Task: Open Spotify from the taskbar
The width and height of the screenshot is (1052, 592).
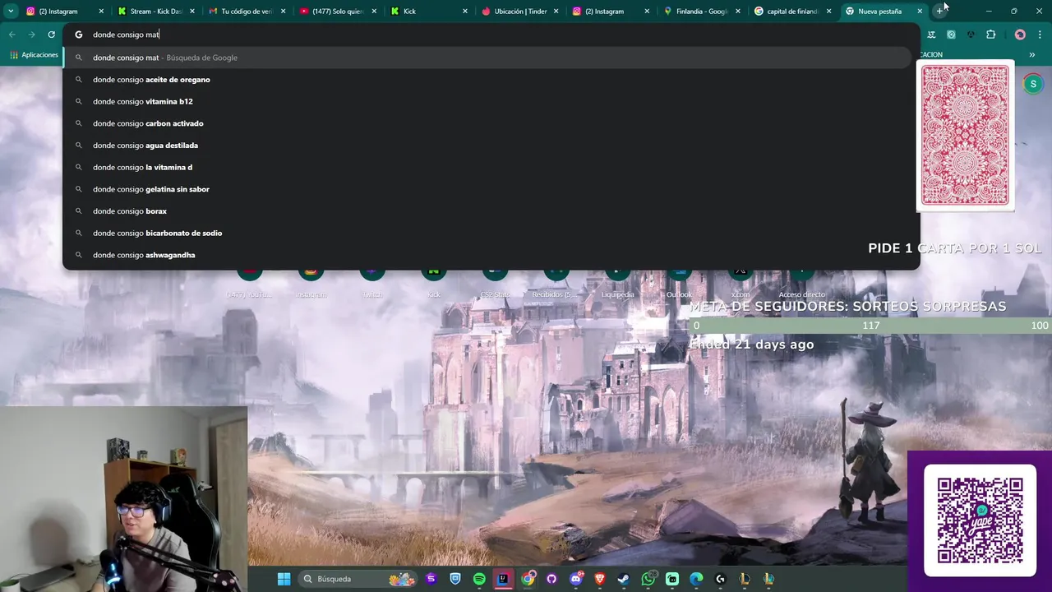Action: coord(479,579)
